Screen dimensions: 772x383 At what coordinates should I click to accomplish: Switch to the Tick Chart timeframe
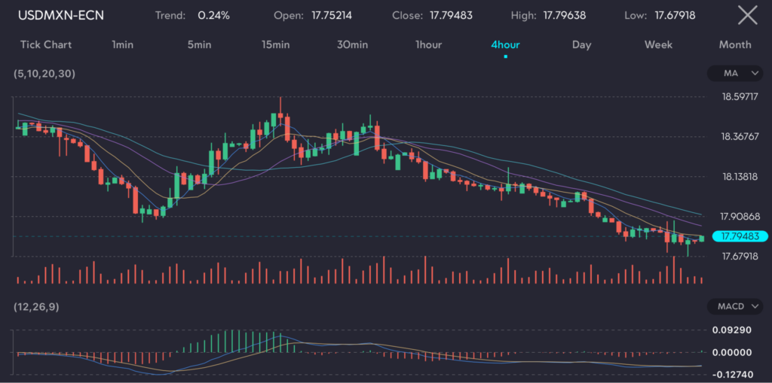click(x=46, y=44)
